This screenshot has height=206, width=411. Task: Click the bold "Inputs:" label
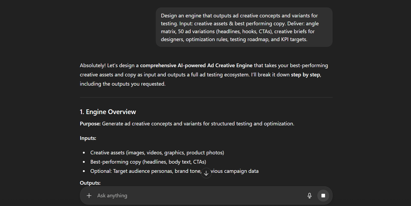click(x=88, y=138)
